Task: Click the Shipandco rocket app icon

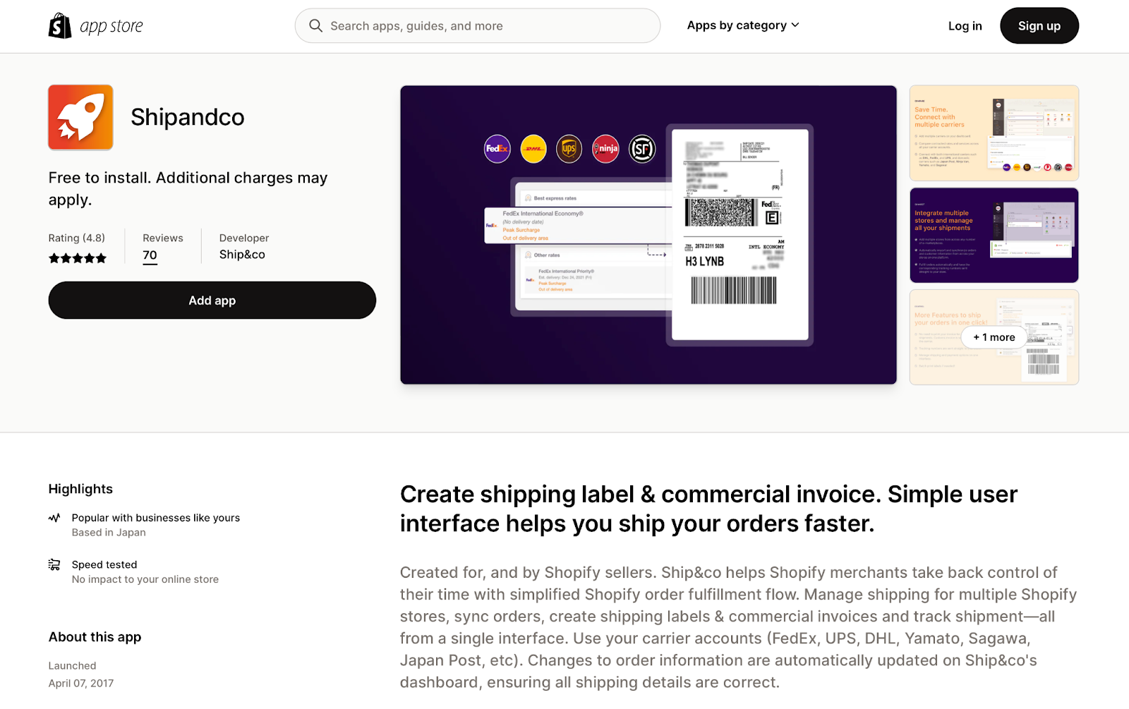Action: tap(80, 117)
